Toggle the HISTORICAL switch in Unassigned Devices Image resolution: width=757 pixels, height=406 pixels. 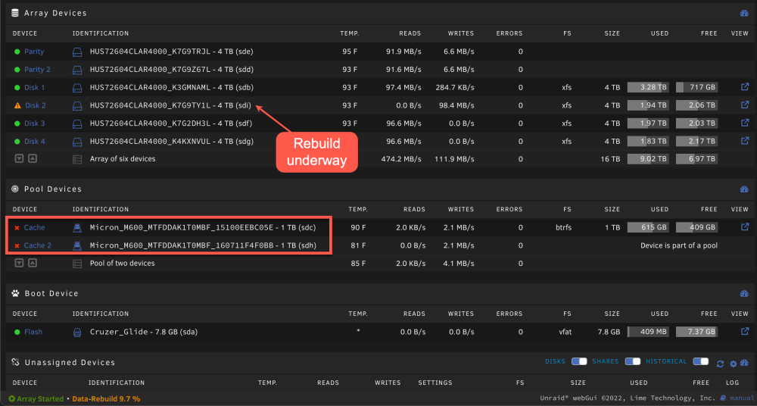[x=700, y=361]
